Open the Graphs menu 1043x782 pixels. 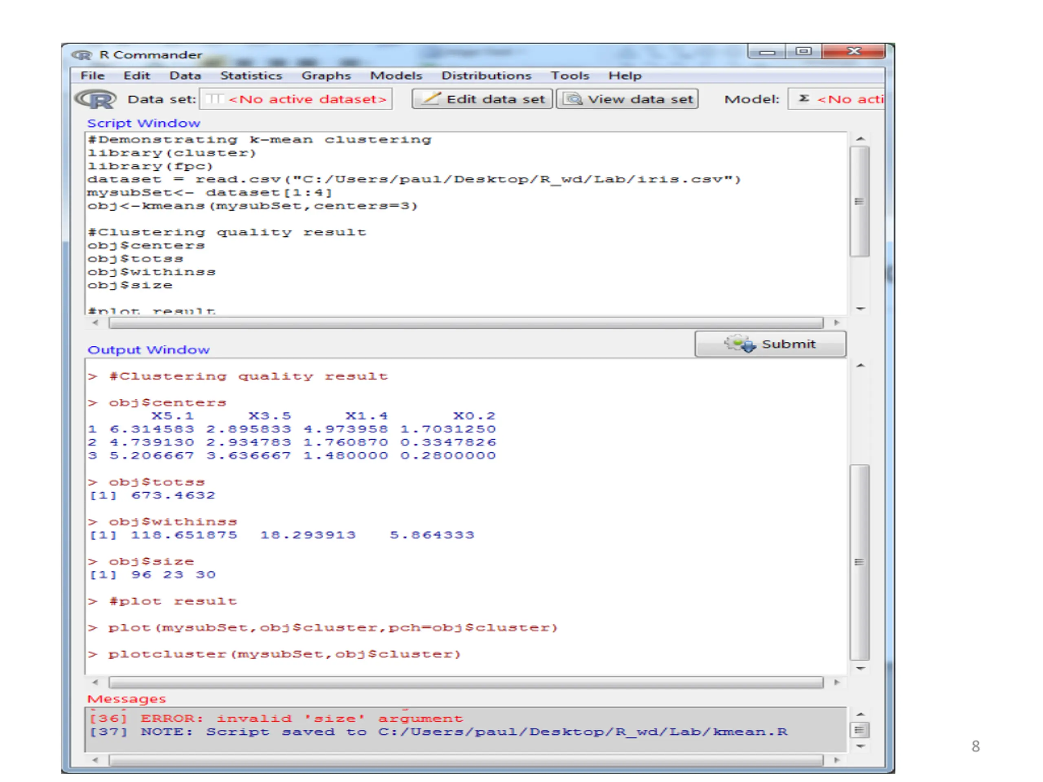pyautogui.click(x=326, y=76)
